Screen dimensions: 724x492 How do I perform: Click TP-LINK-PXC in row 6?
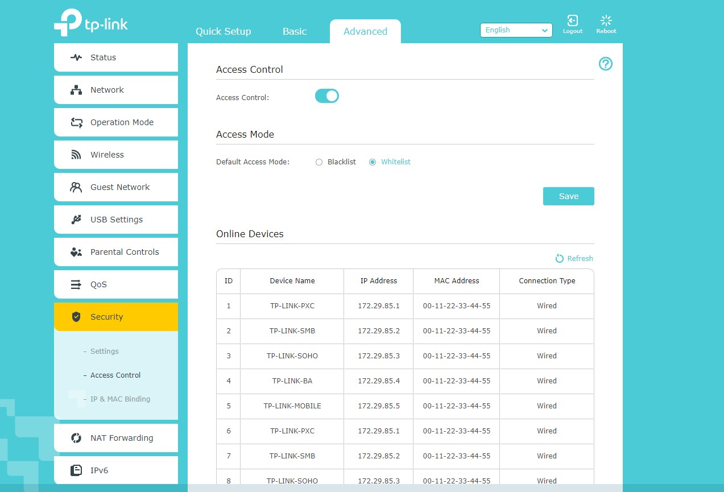click(x=292, y=431)
